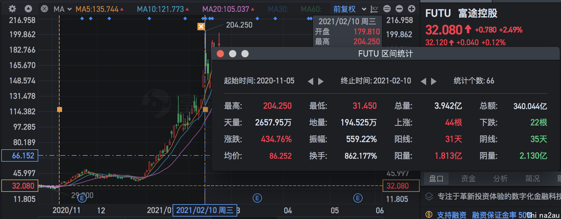
Task: Click the 支持融资 link
Action: pyautogui.click(x=452, y=215)
